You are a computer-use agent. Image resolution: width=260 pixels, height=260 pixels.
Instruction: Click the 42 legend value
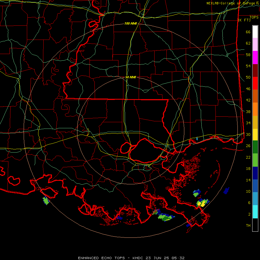[248, 100]
